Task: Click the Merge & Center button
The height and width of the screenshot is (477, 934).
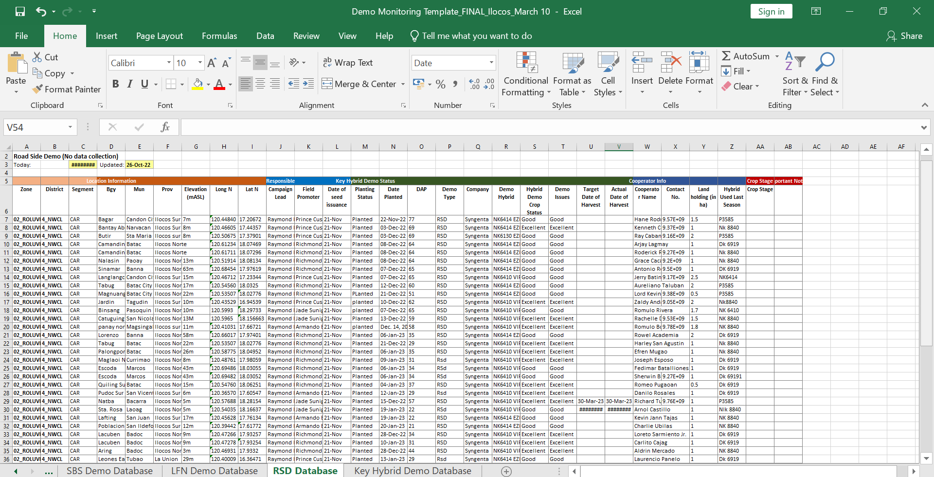Action: click(359, 84)
